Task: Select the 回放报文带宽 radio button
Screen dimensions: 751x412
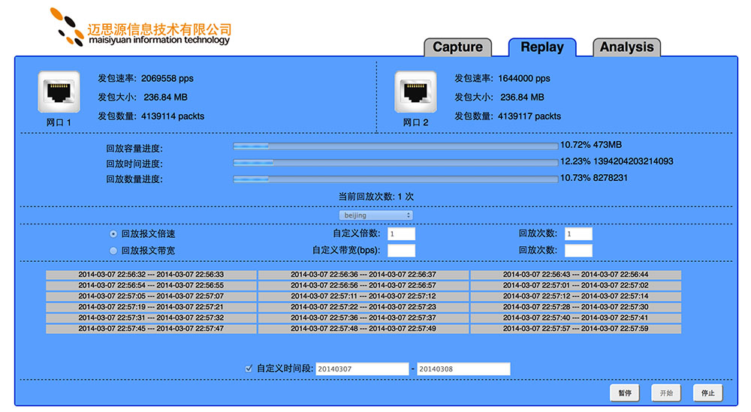Action: point(113,251)
